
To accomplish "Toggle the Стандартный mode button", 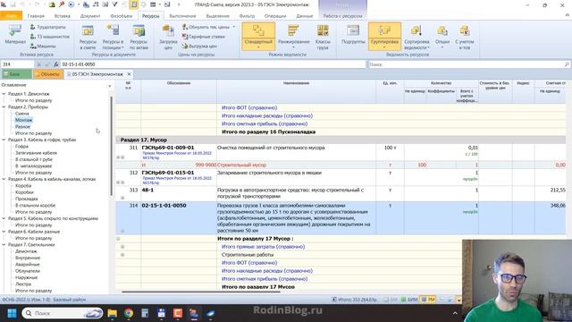I will [x=258, y=36].
